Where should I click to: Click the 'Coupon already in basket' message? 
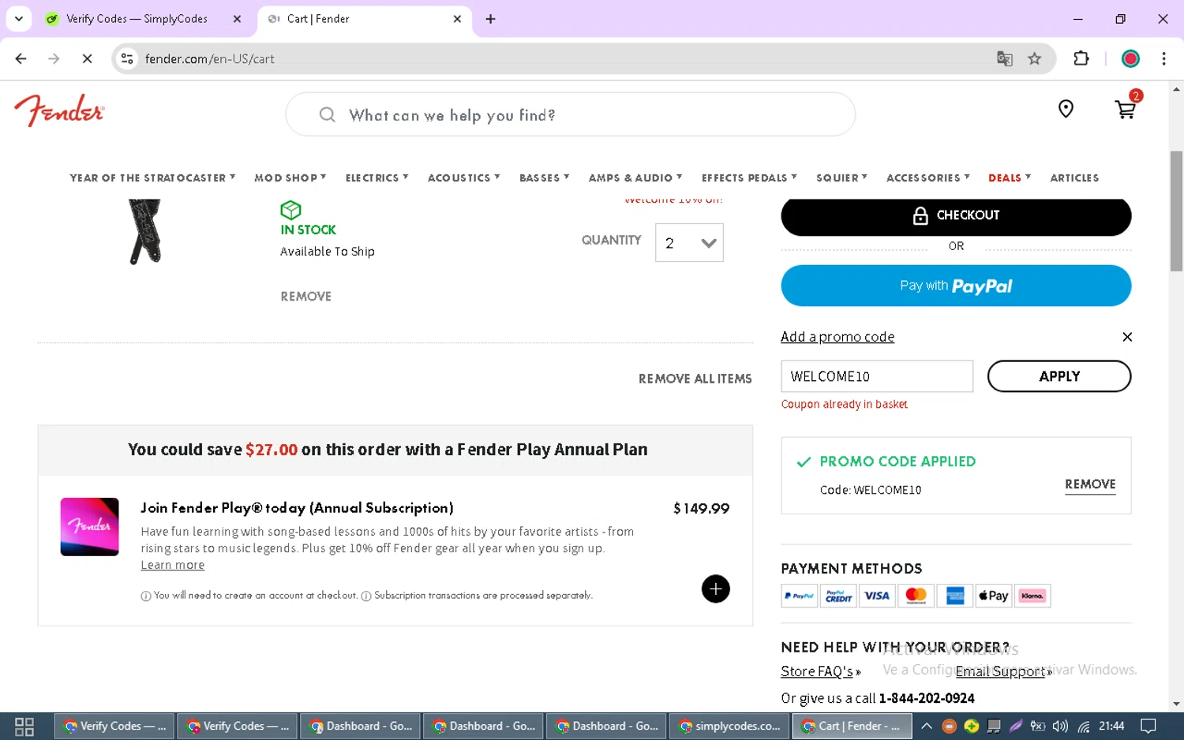tap(844, 404)
